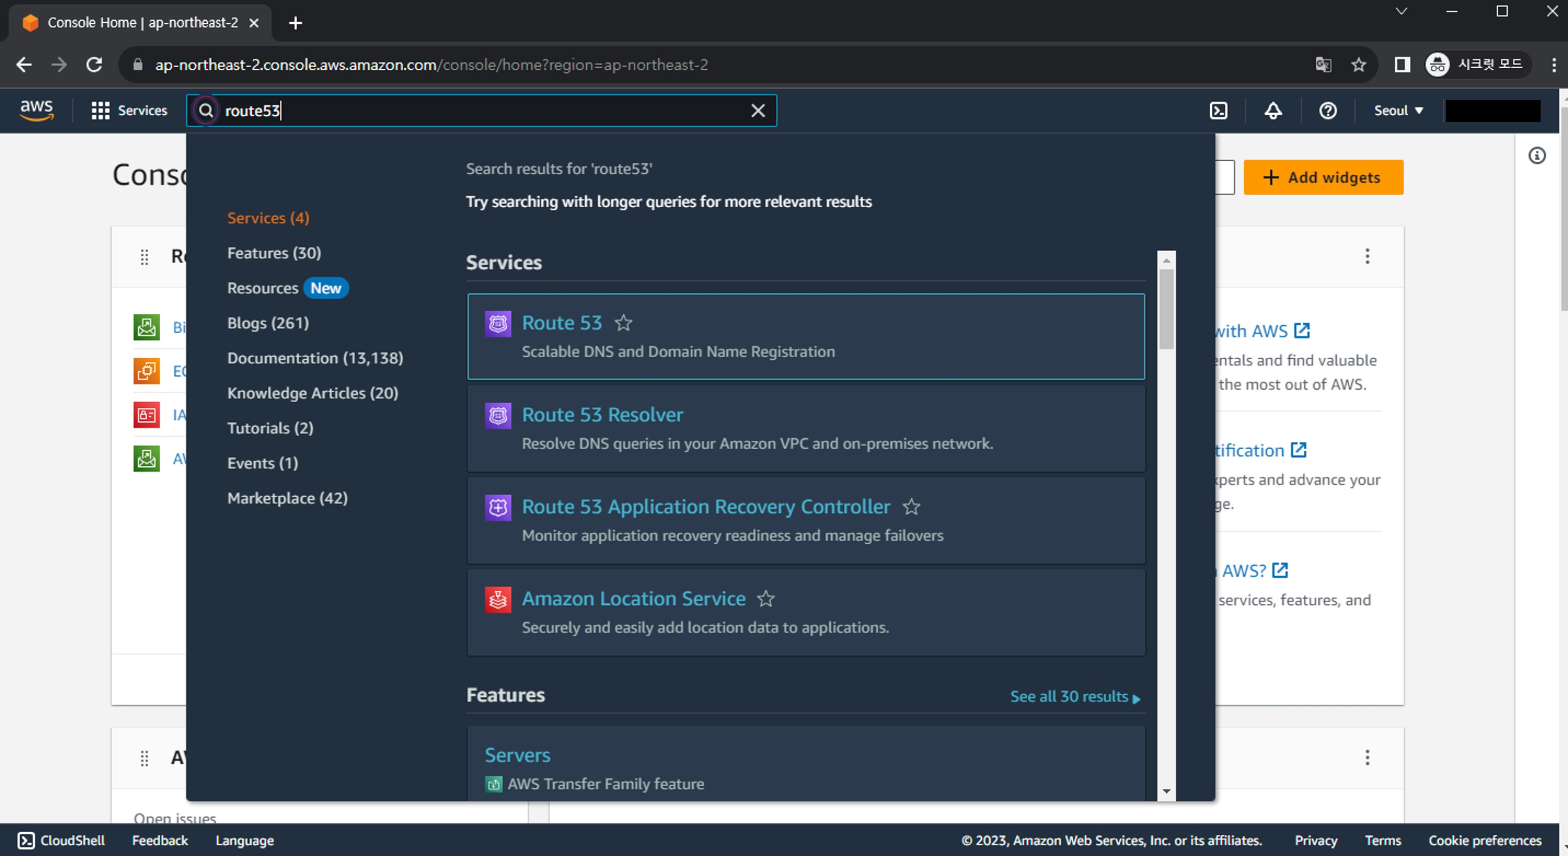Viewport: 1568px width, 856px height.
Task: Favorite Route 53 with its star
Action: pyautogui.click(x=623, y=323)
